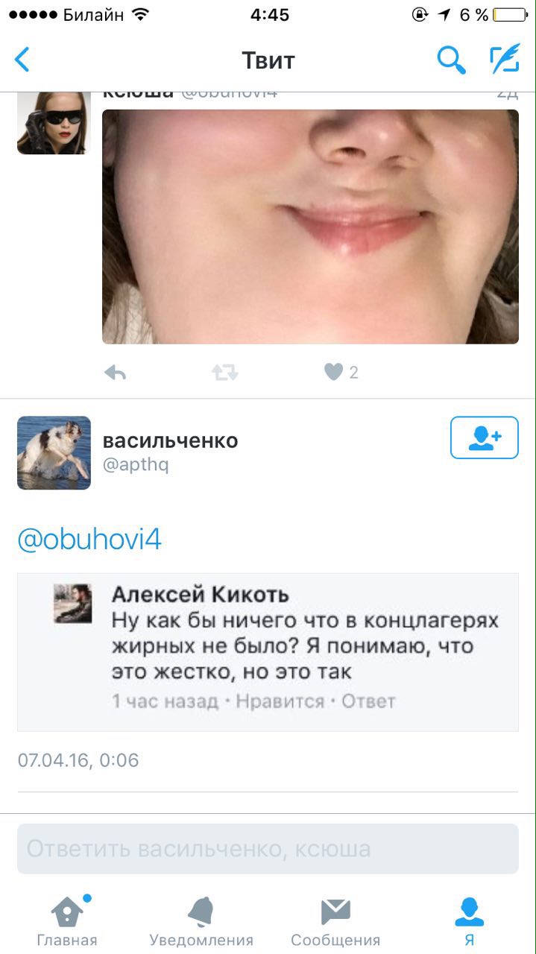Reply to ксюша's photo tweet
Screen dimensions: 536x954
coord(115,372)
